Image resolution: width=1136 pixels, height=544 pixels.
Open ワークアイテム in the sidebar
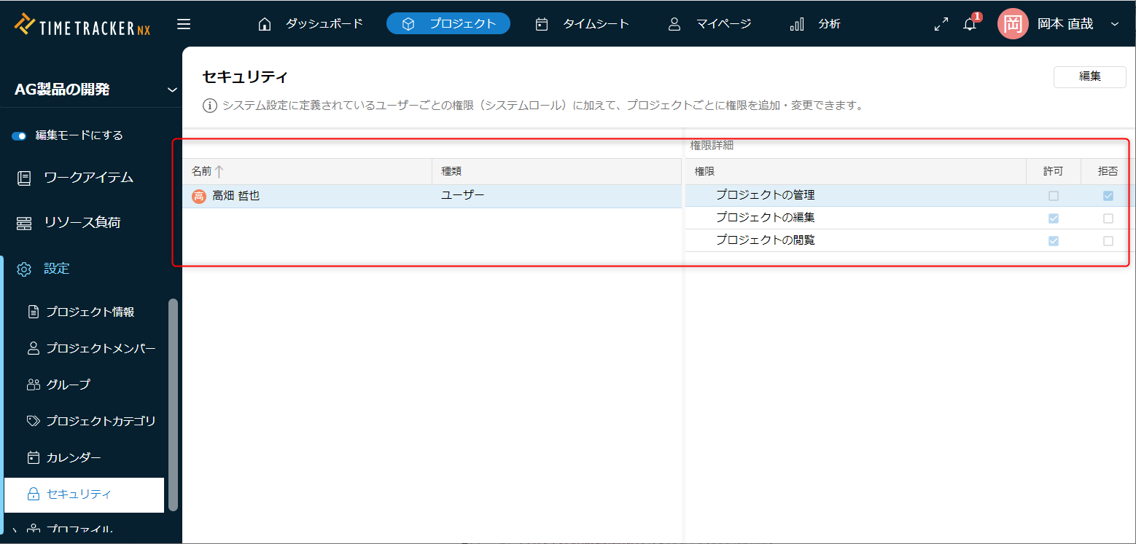pos(88,178)
